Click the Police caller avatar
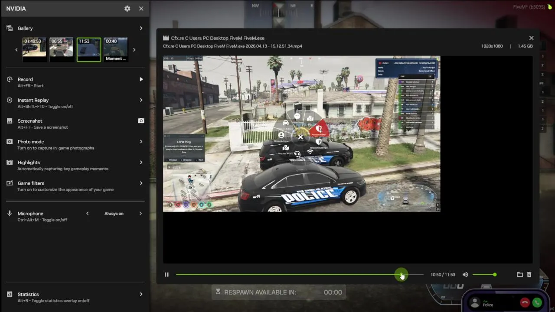The width and height of the screenshot is (555, 312). click(x=475, y=302)
